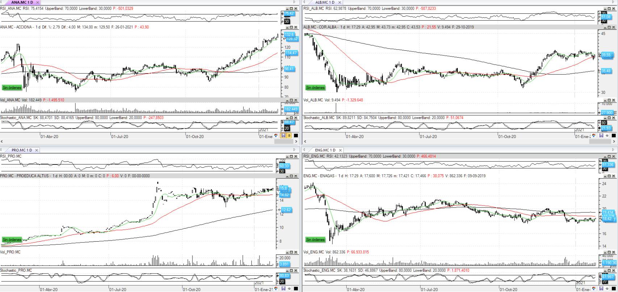618x292 pixels.
Task: Minimize the Vol_ENG.MC volume panel
Action: coord(605,252)
